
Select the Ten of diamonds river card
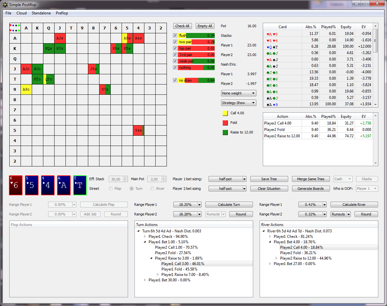80,185
